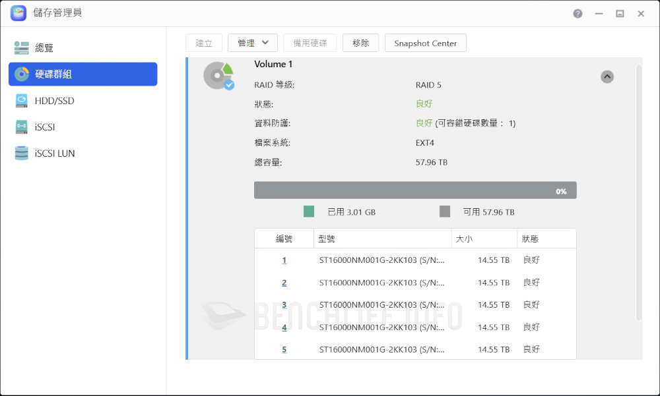Open disk number 5 link

[284, 349]
